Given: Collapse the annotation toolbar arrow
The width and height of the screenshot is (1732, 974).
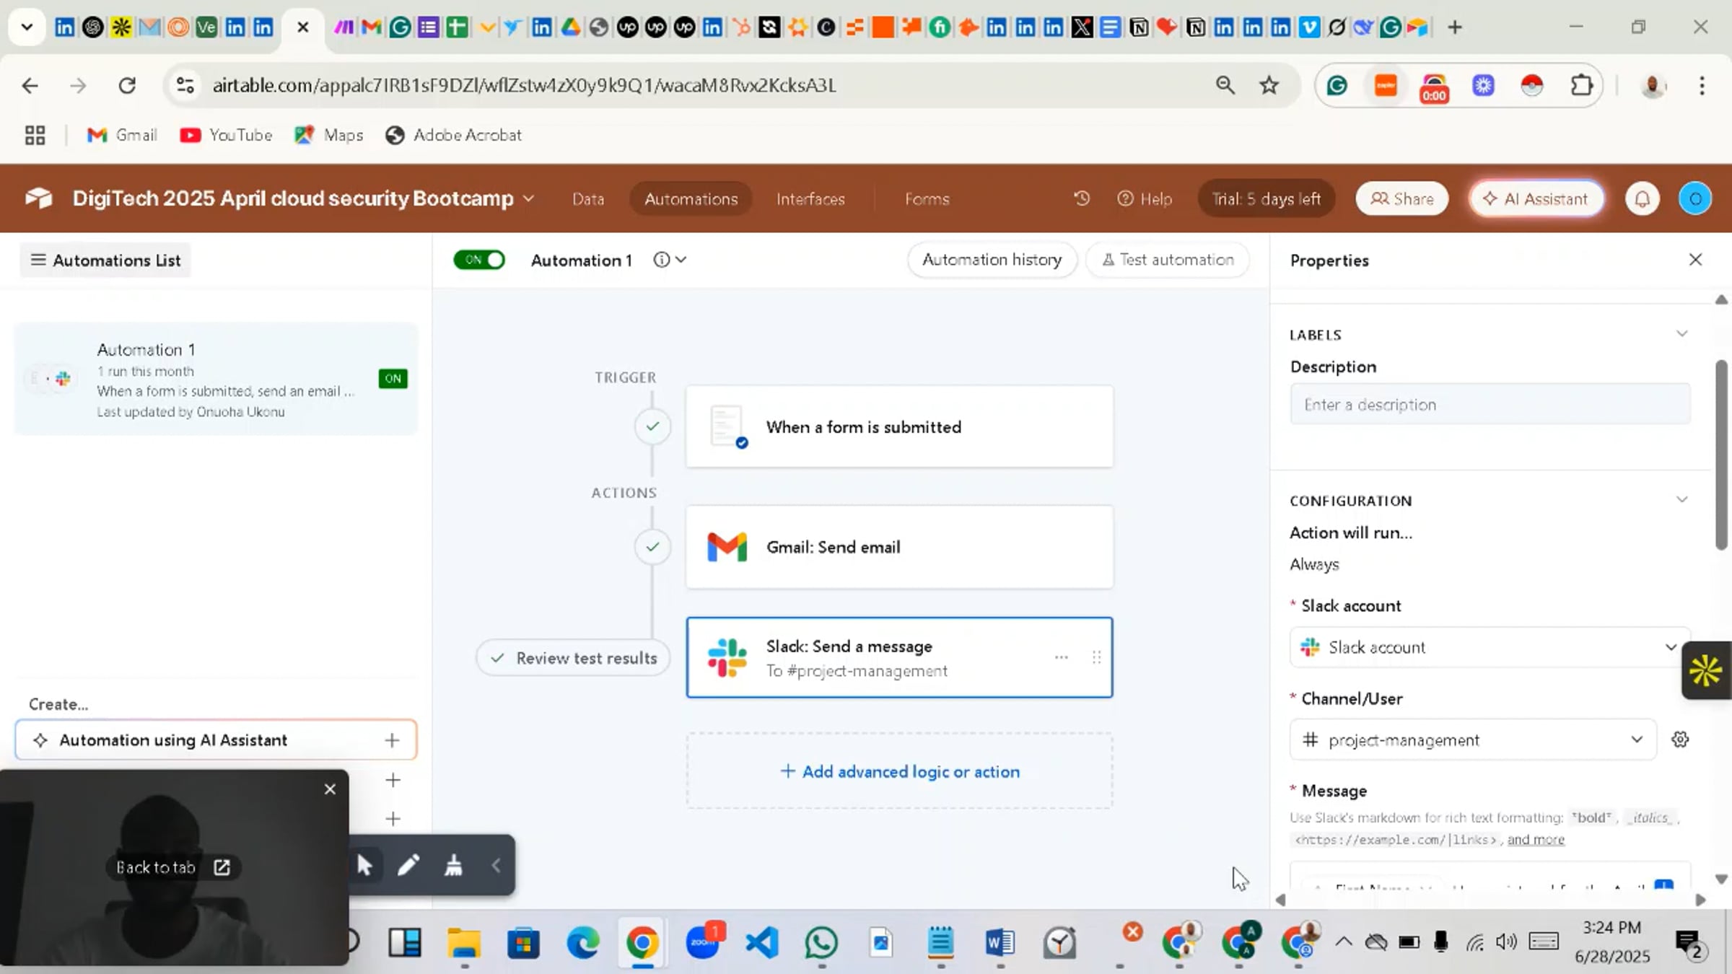Looking at the screenshot, I should click(497, 865).
